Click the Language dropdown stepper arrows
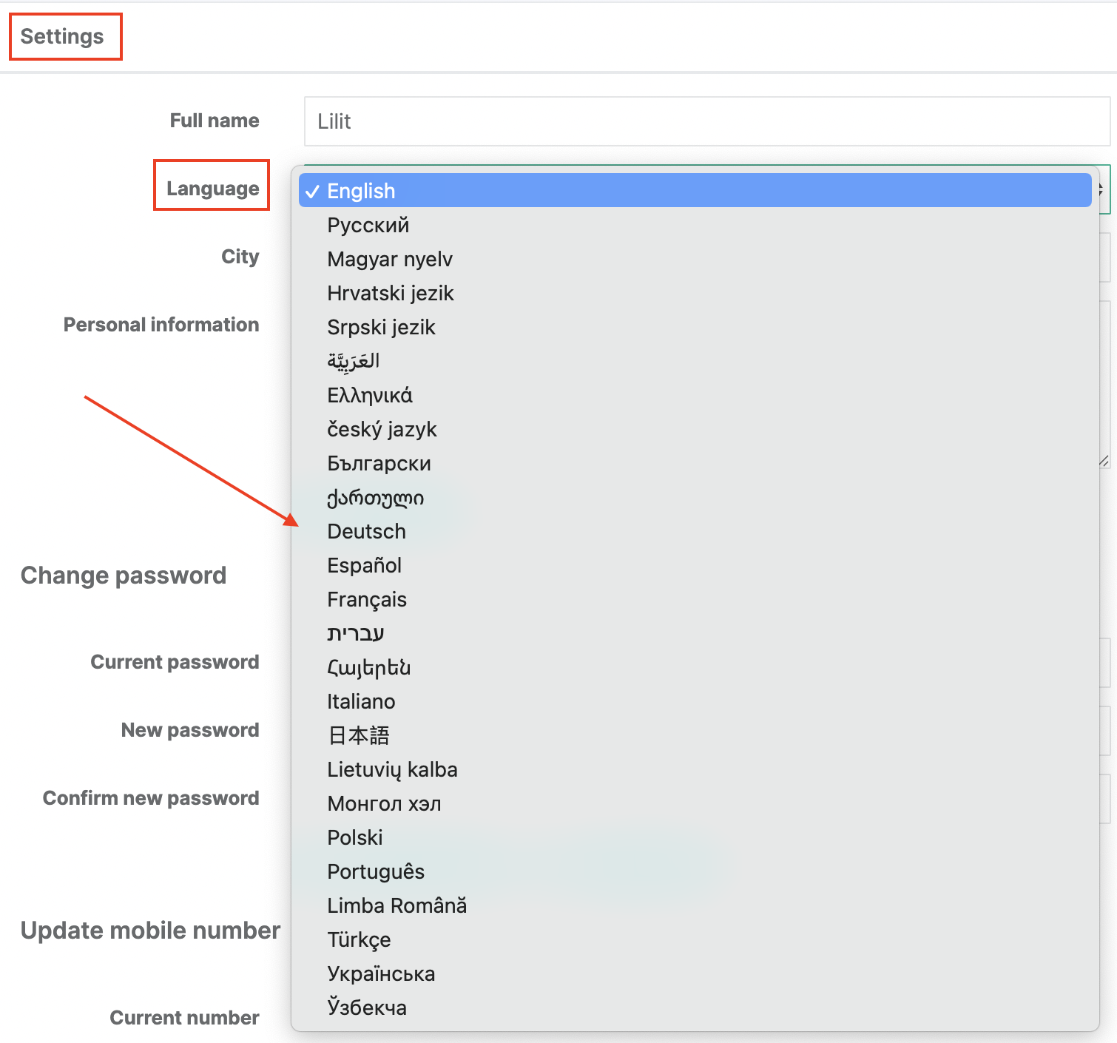The width and height of the screenshot is (1117, 1043). (x=1101, y=190)
